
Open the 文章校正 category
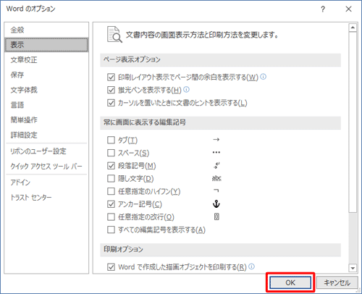(46, 60)
